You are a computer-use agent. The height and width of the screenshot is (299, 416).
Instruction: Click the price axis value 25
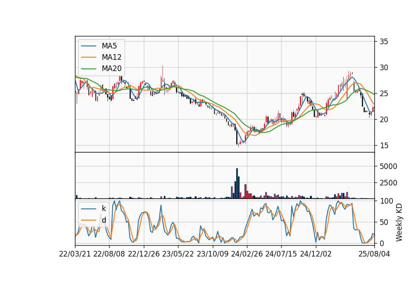point(384,94)
